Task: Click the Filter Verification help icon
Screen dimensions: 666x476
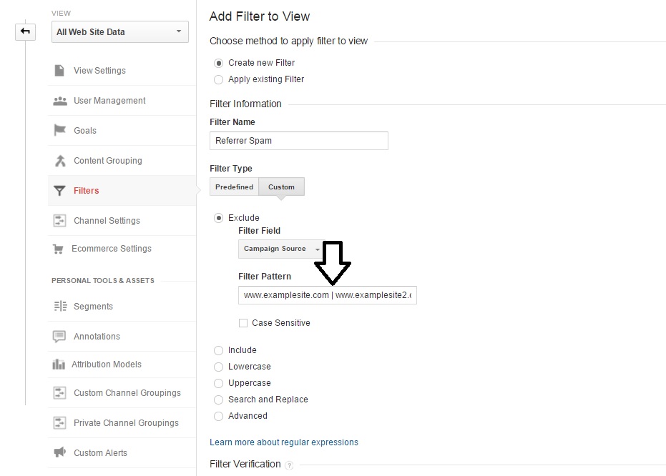Action: click(289, 465)
